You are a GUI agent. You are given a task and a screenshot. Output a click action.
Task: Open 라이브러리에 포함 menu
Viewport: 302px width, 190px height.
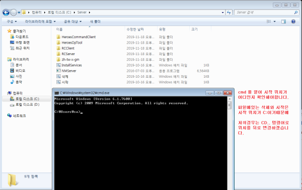pos(40,22)
